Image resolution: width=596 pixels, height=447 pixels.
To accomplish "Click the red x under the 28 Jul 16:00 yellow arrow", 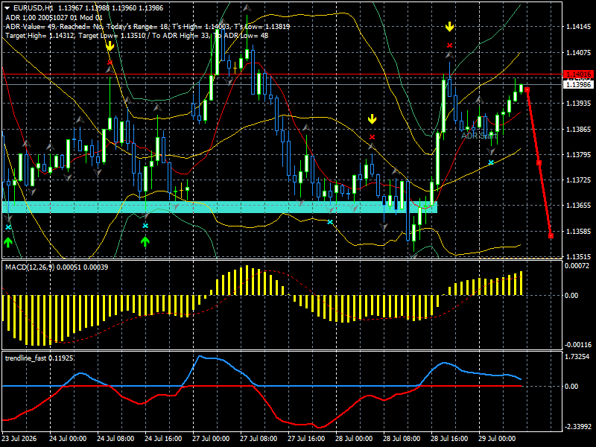I will (x=450, y=45).
